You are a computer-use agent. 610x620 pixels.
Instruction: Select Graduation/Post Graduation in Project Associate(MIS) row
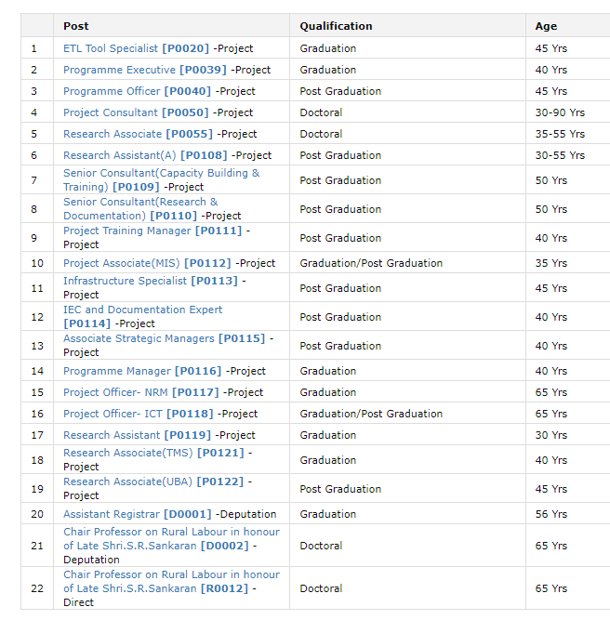click(371, 263)
